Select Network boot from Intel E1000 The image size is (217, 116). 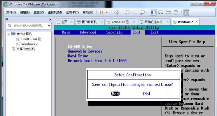97,61
